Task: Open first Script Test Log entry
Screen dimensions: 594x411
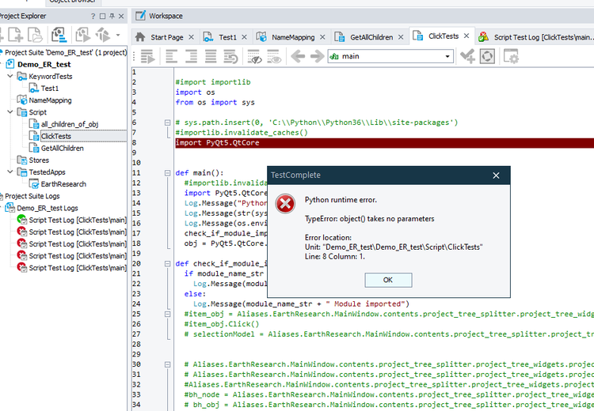Action: [x=77, y=220]
